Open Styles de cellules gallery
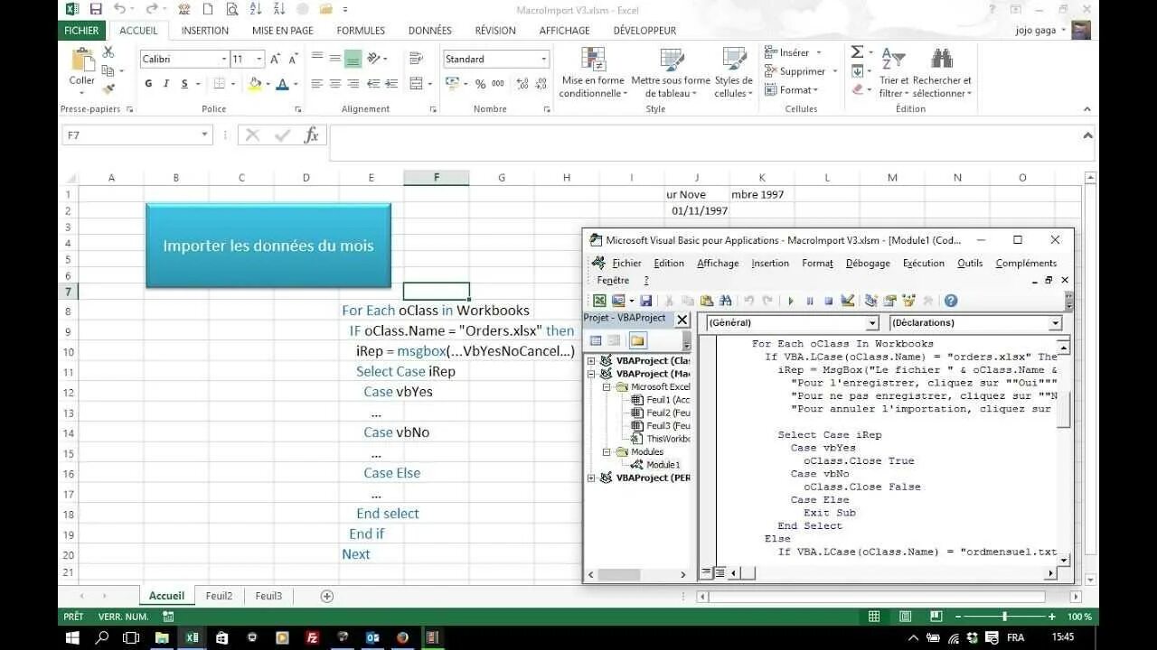Image resolution: width=1157 pixels, height=650 pixels. point(733,72)
